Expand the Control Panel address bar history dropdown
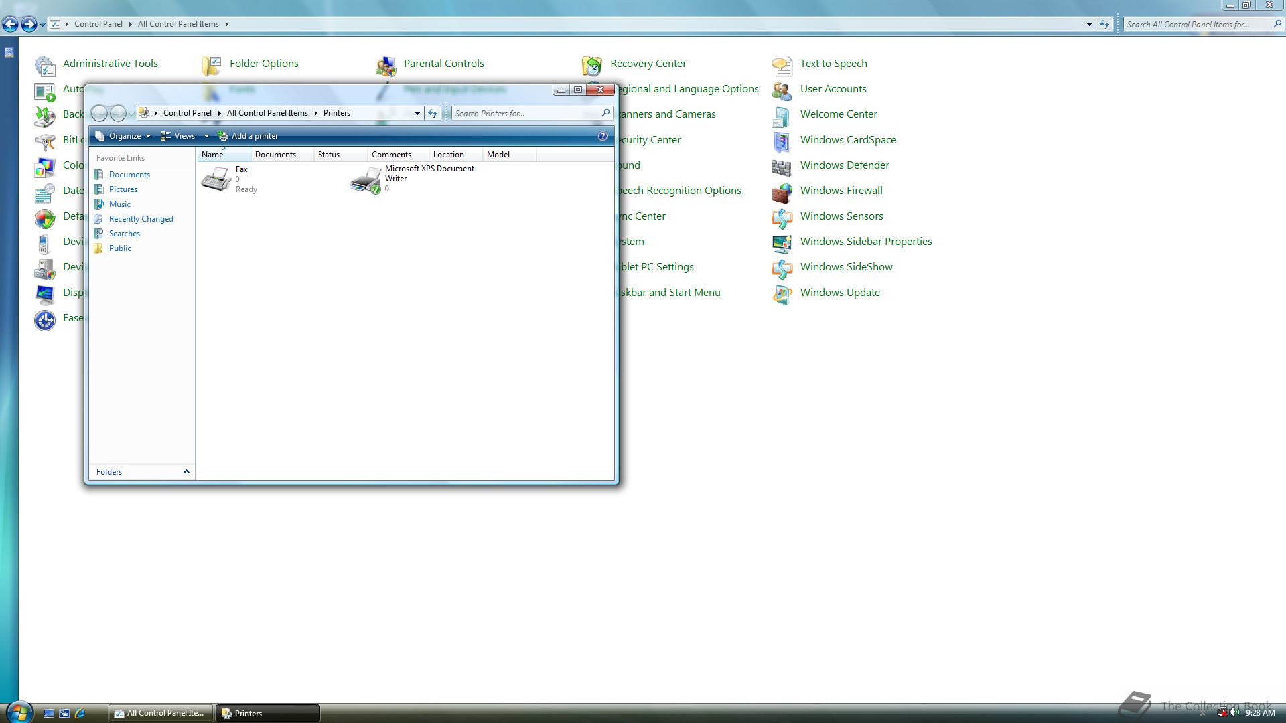Image resolution: width=1286 pixels, height=723 pixels. (1089, 24)
